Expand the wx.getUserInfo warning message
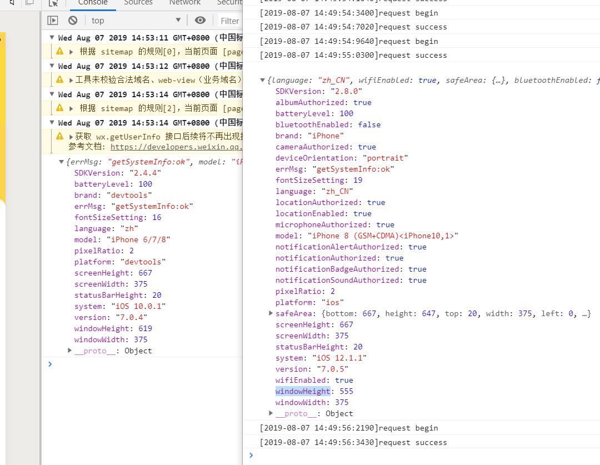The height and width of the screenshot is (465, 600). coord(71,137)
